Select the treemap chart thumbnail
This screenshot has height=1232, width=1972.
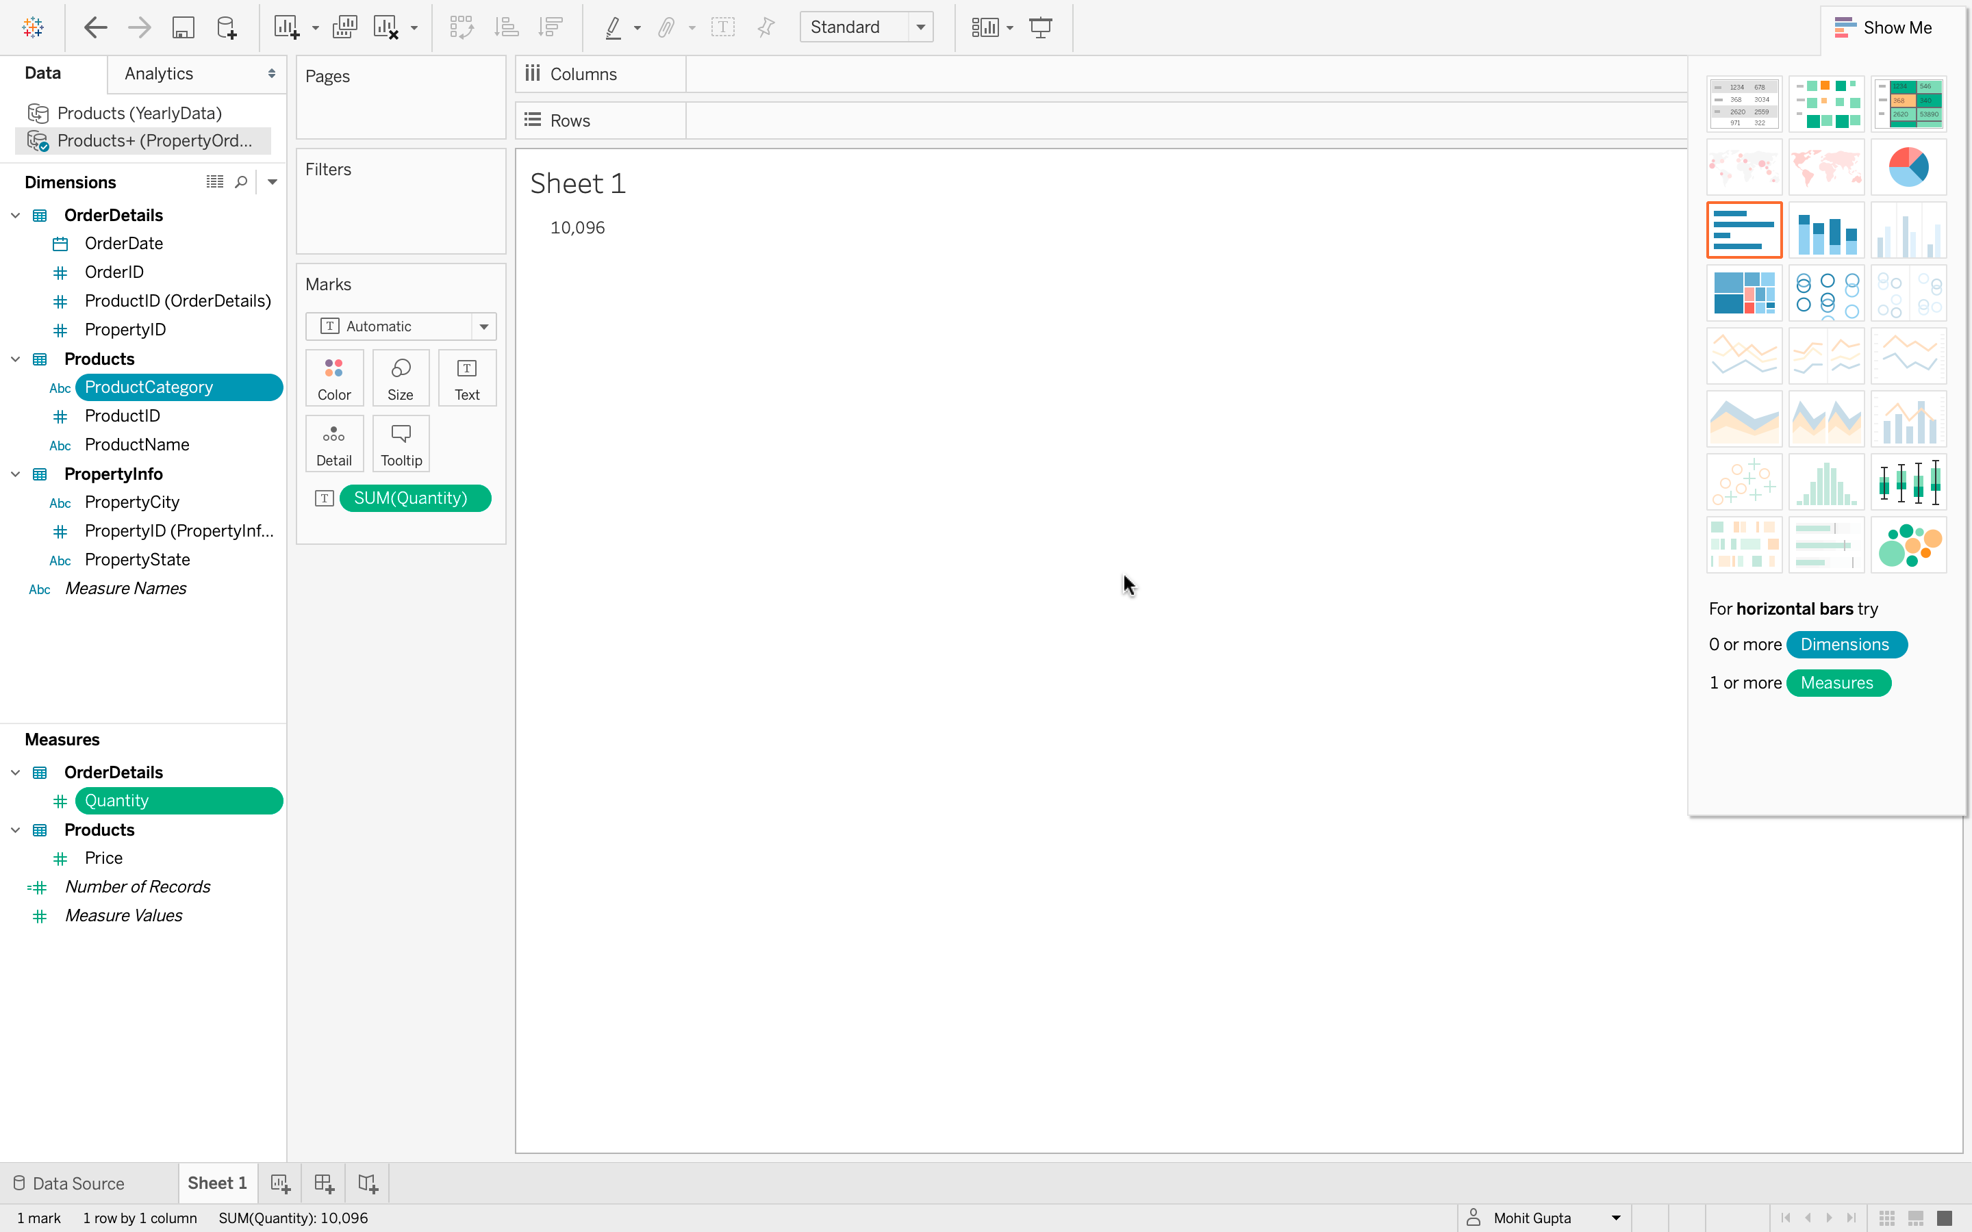(1744, 294)
